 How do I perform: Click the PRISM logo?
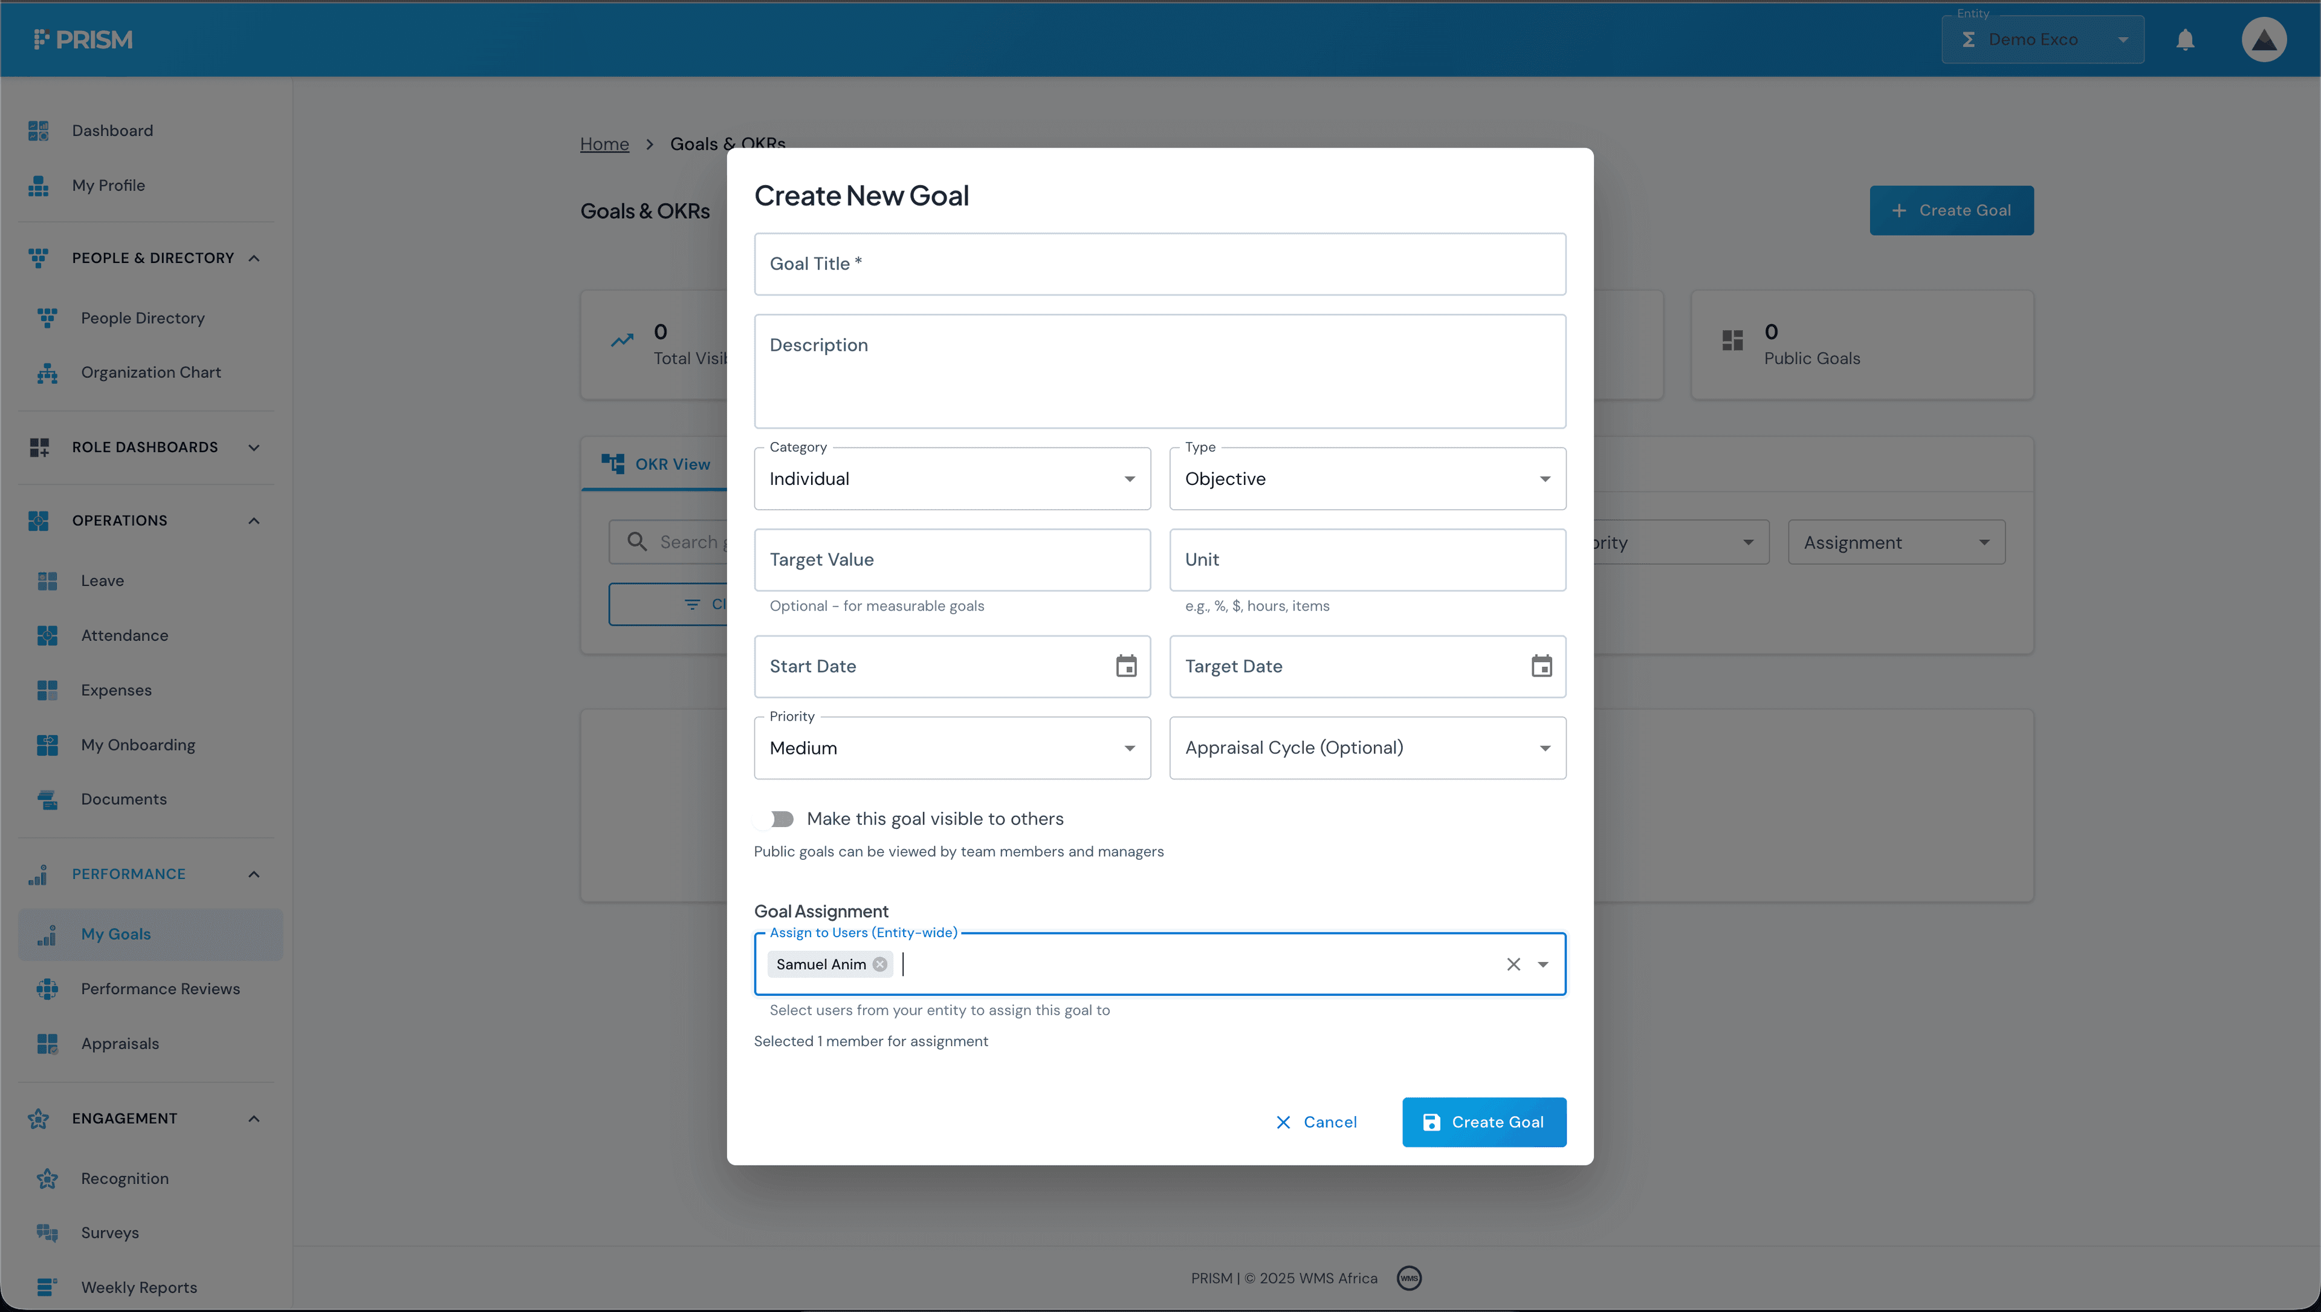[x=83, y=39]
